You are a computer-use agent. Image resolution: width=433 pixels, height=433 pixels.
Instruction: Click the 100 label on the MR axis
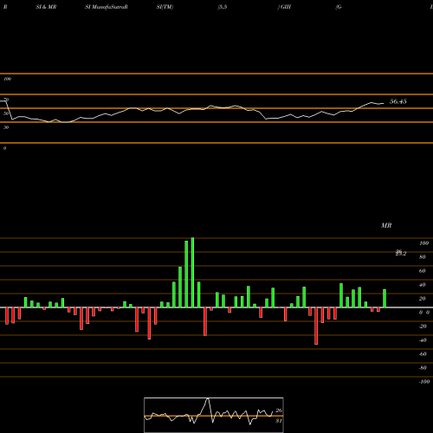[x=423, y=243]
